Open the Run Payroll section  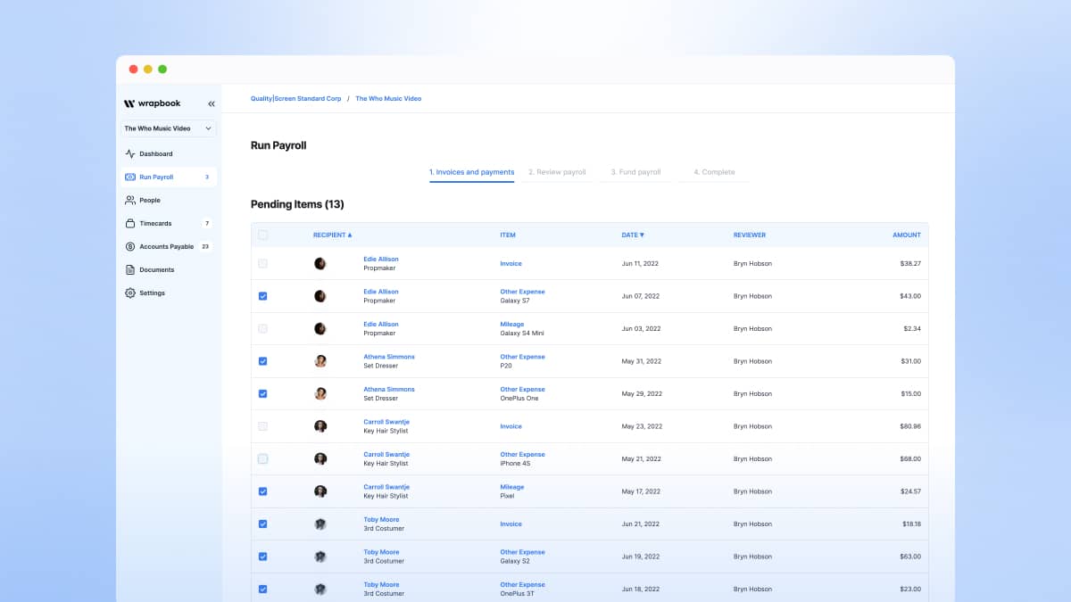pos(159,176)
